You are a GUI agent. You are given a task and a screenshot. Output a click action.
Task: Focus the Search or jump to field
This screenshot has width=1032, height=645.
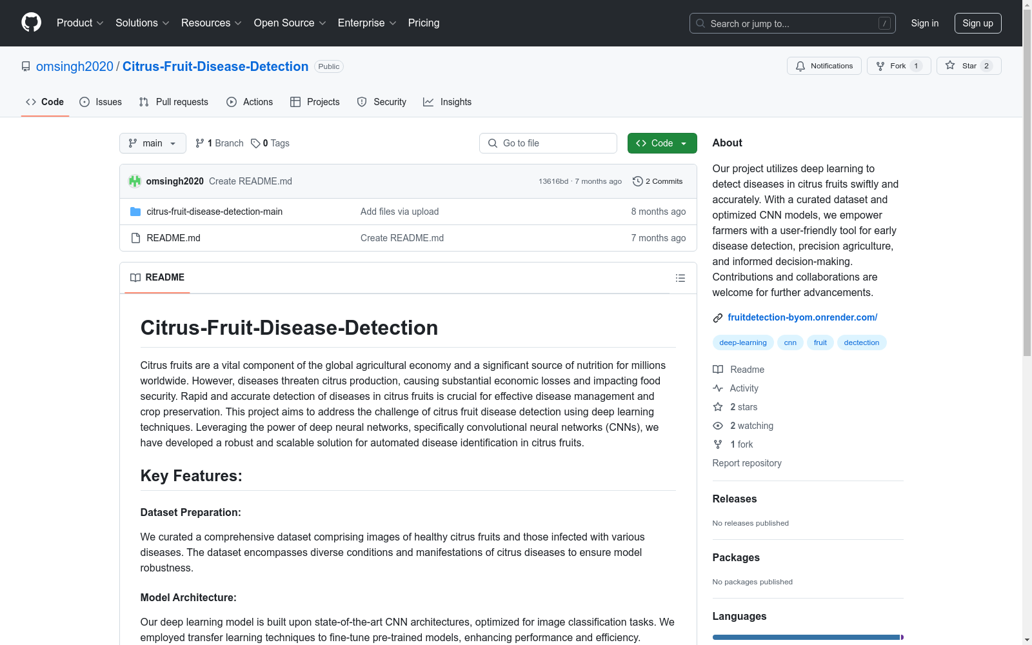coord(792,23)
